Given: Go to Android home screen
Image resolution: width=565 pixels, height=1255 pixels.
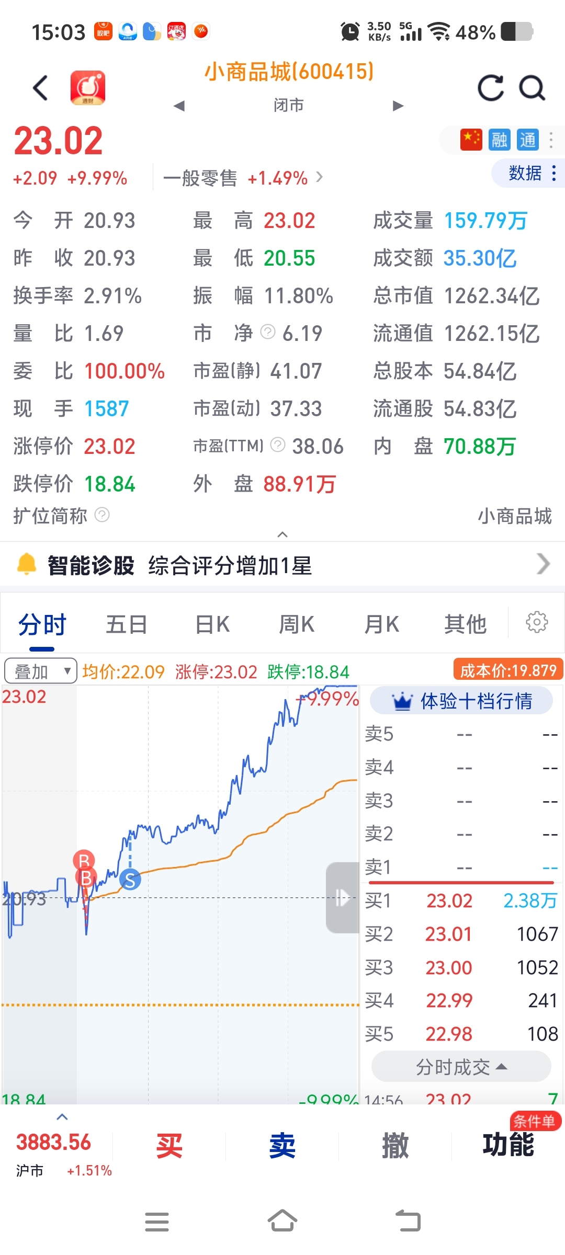Looking at the screenshot, I should [x=282, y=1221].
